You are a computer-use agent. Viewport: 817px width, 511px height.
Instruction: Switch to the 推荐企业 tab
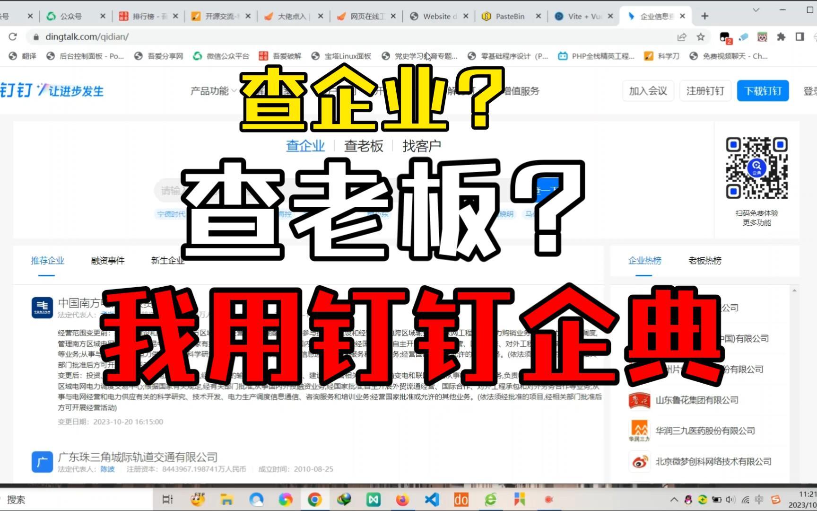pos(47,260)
